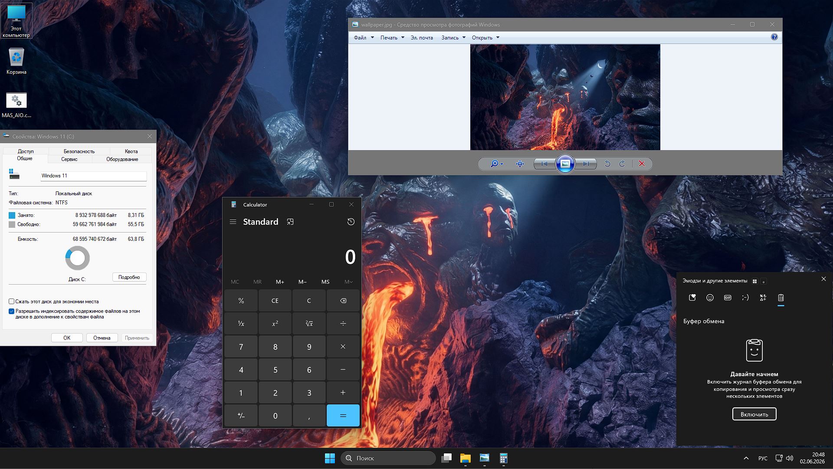The image size is (833, 469).
Task: Open the Файл menu in Photo Viewer
Action: click(364, 38)
